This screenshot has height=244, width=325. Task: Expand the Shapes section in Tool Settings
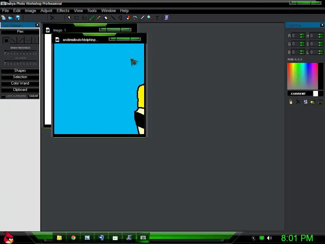tap(20, 71)
